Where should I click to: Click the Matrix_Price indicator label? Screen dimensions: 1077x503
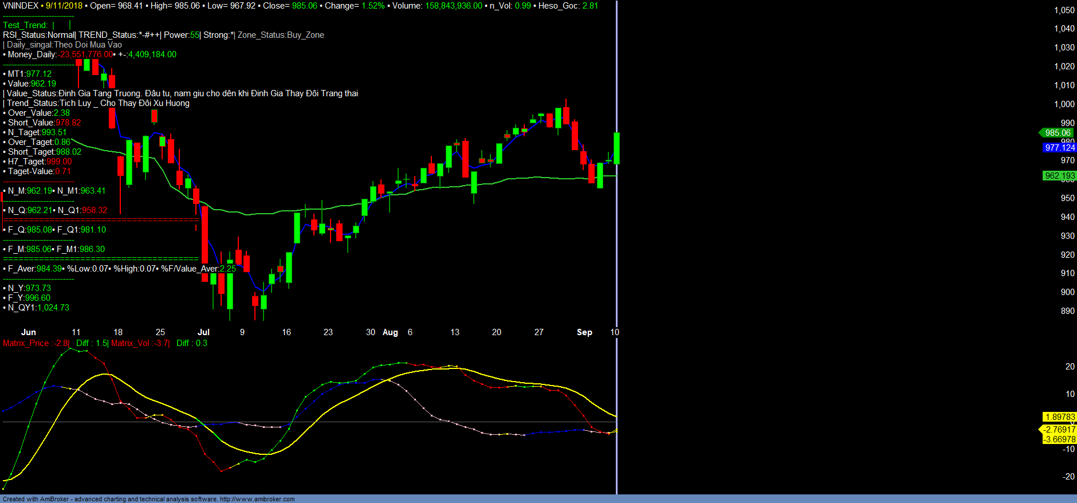click(x=35, y=343)
